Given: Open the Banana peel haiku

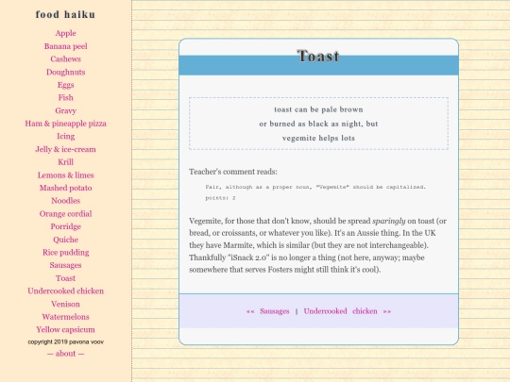Looking at the screenshot, I should coord(66,46).
